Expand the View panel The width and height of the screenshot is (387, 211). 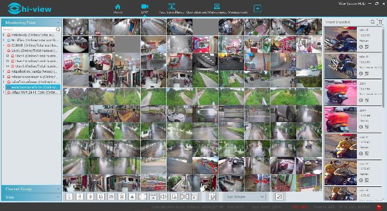pyautogui.click(x=31, y=197)
